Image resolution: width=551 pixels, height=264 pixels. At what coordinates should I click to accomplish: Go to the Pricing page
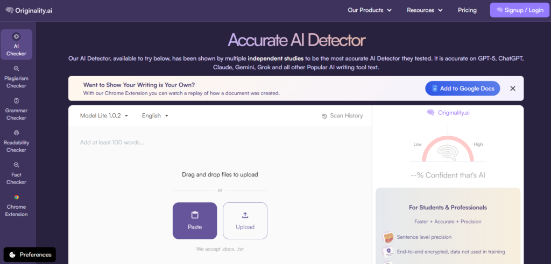click(467, 10)
